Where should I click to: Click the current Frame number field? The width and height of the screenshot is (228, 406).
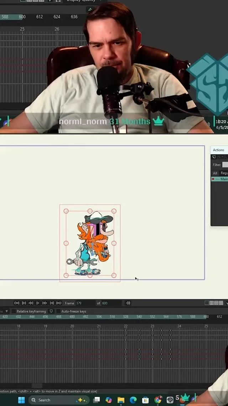point(85,303)
